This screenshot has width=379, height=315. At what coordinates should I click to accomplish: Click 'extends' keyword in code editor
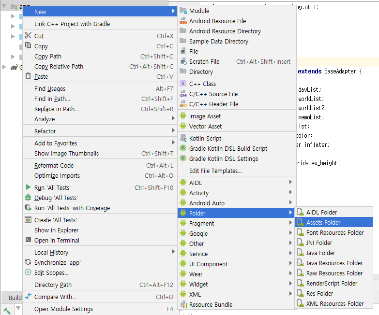(310, 72)
